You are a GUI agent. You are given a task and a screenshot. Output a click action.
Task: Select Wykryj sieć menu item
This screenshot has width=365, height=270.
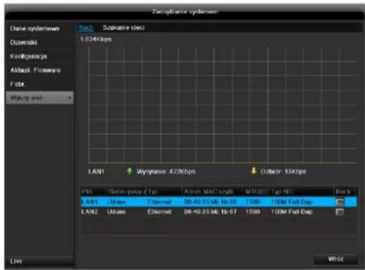point(40,98)
